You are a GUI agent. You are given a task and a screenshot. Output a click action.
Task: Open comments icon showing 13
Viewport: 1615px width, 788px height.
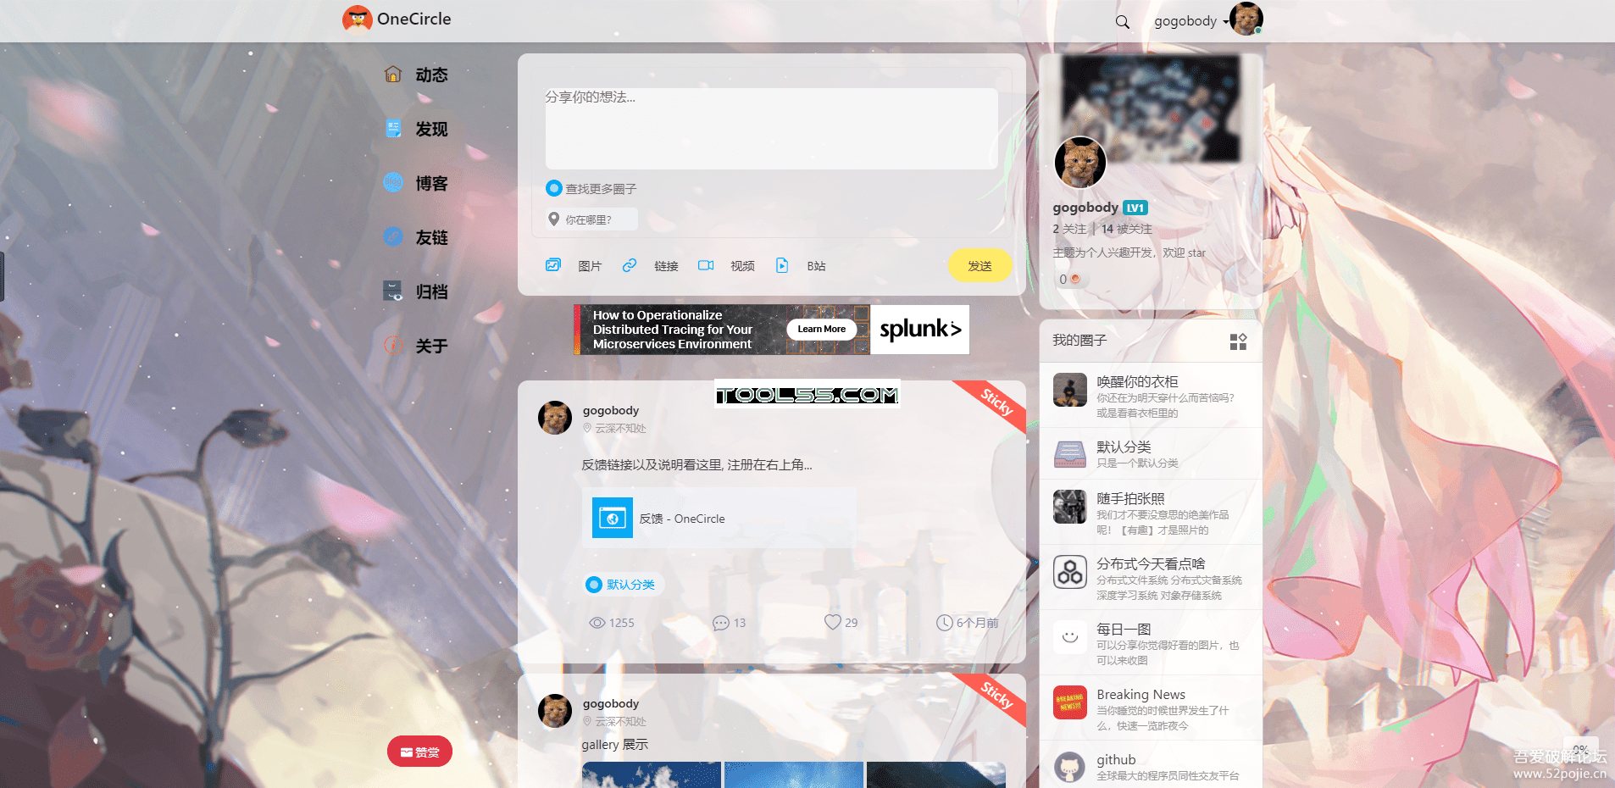pyautogui.click(x=721, y=623)
